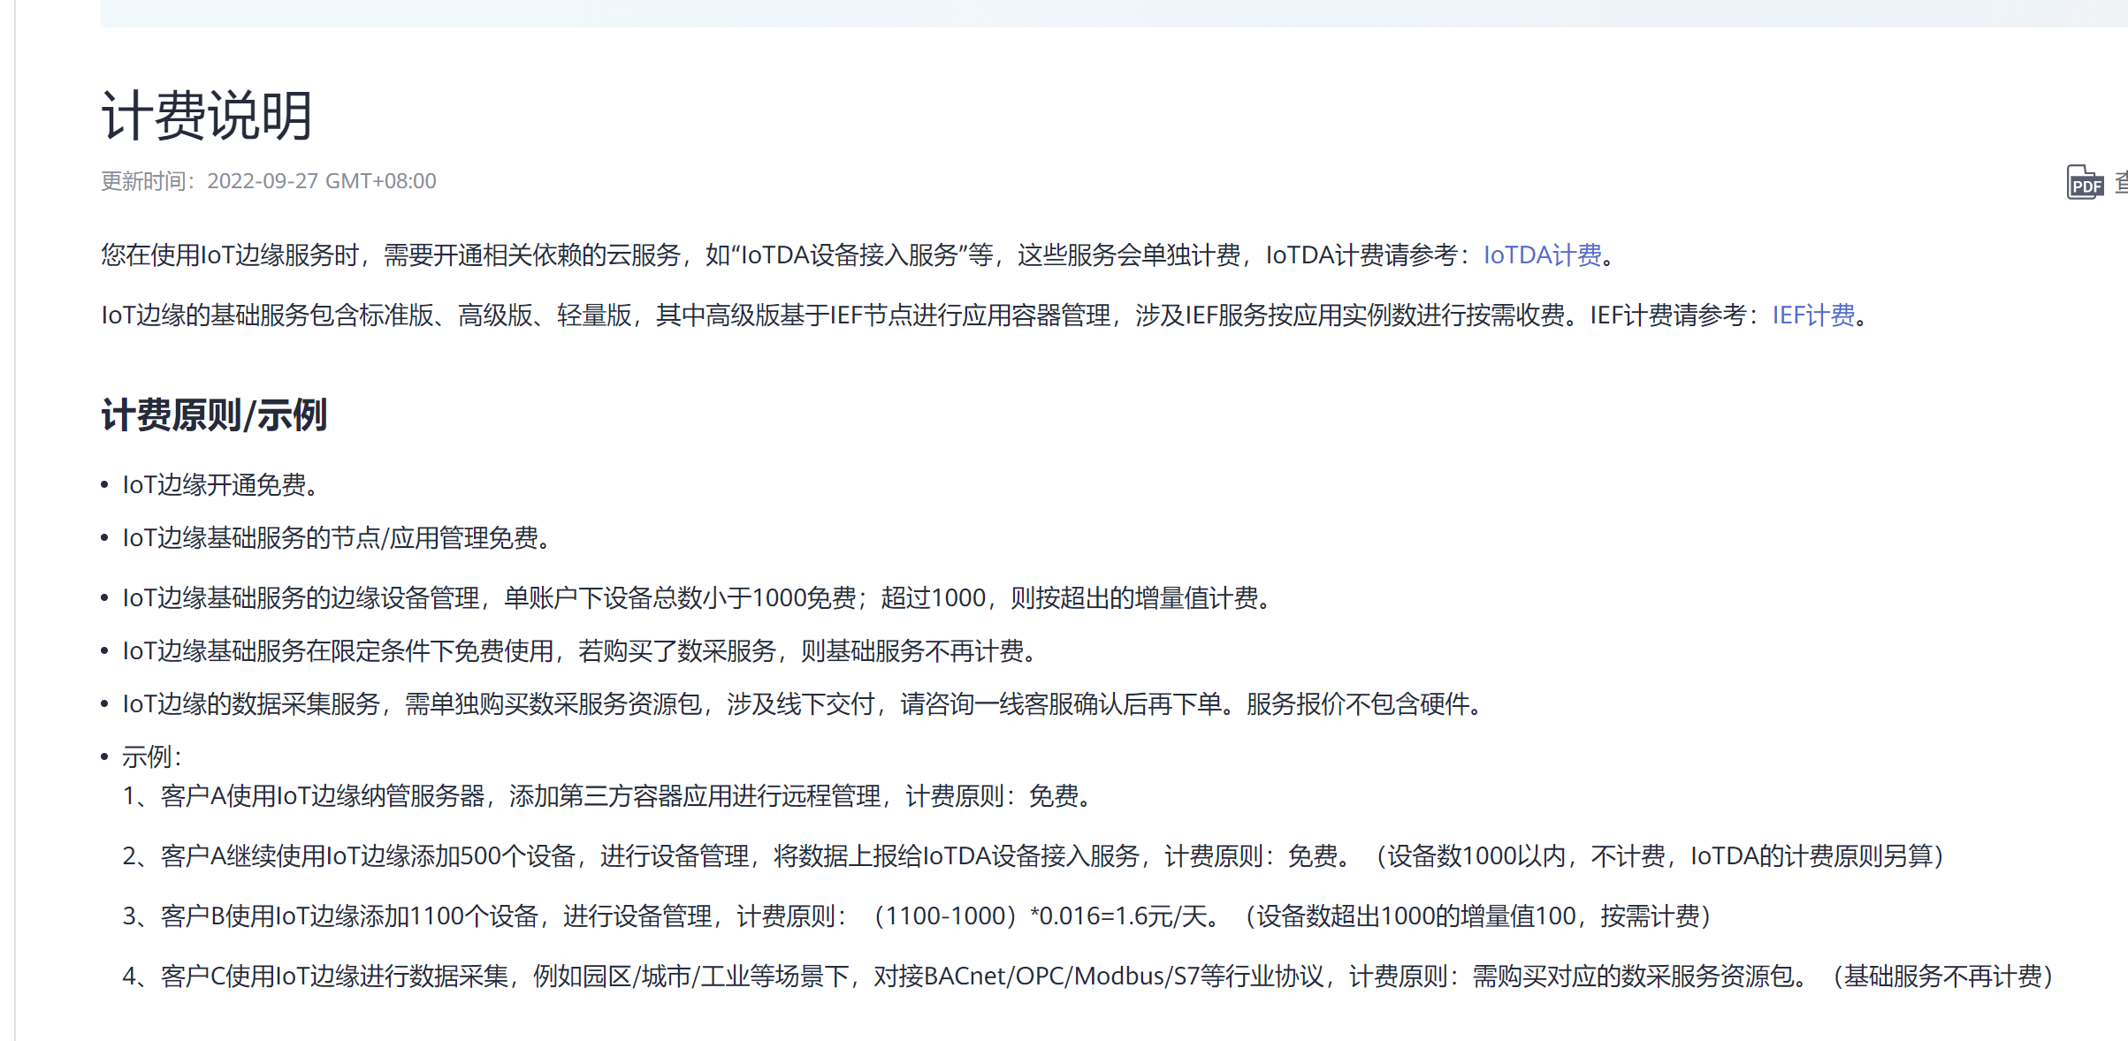Click the 更新时间 2022-09-27 timestamp text

(x=268, y=181)
